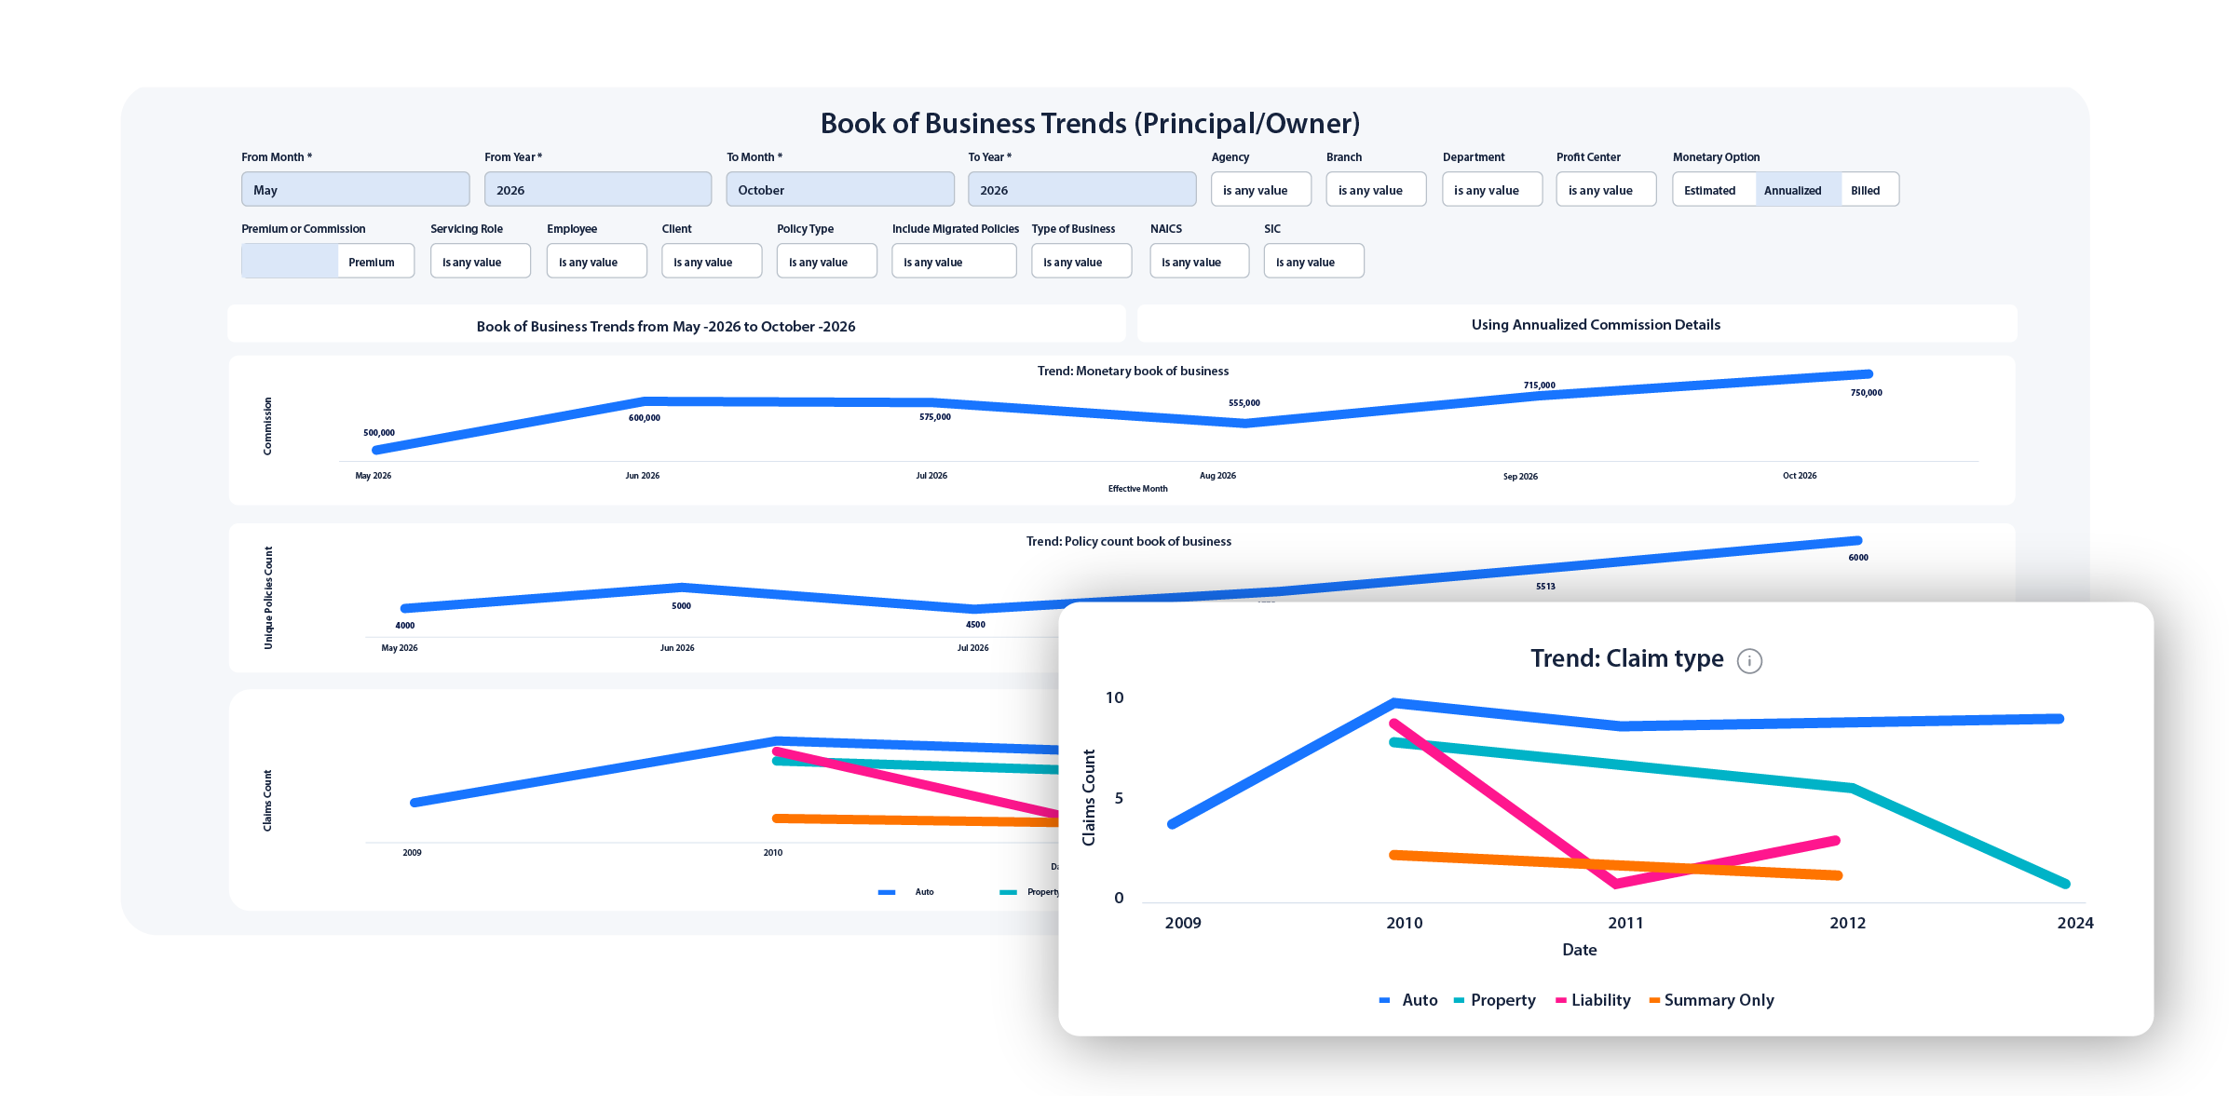Open the From Year field showing 2026
Screen dimensions: 2229x1096
click(x=598, y=189)
